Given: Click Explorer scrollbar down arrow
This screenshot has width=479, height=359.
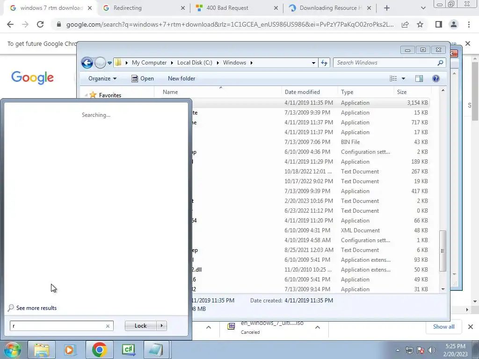Looking at the screenshot, I should (x=443, y=289).
